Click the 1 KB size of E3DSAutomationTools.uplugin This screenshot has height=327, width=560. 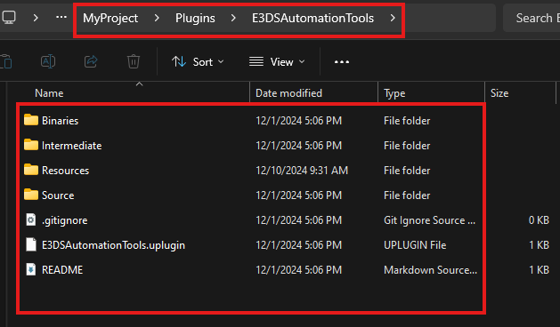tap(539, 246)
